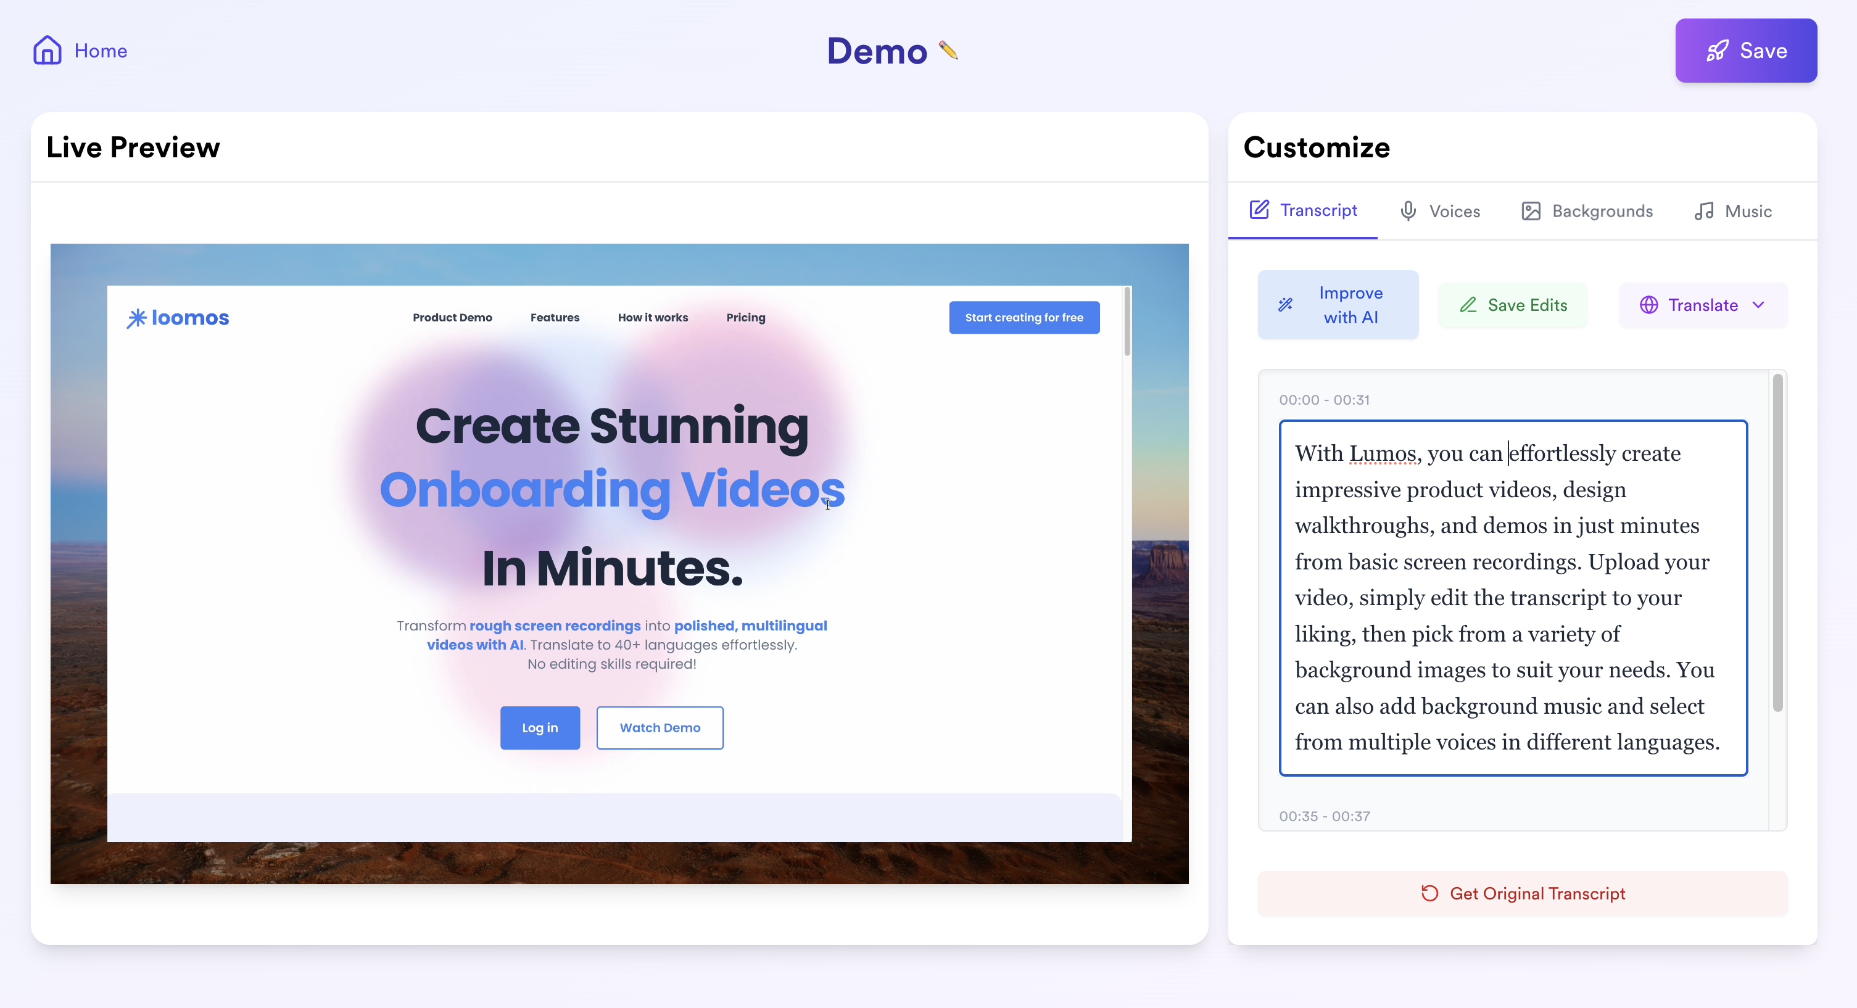Image resolution: width=1857 pixels, height=1008 pixels.
Task: Click the pencil icon beside Demo title
Action: 948,51
